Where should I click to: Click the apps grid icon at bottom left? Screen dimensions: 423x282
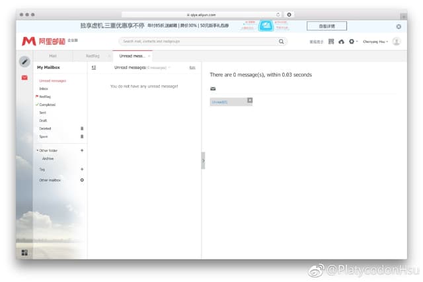[24, 252]
